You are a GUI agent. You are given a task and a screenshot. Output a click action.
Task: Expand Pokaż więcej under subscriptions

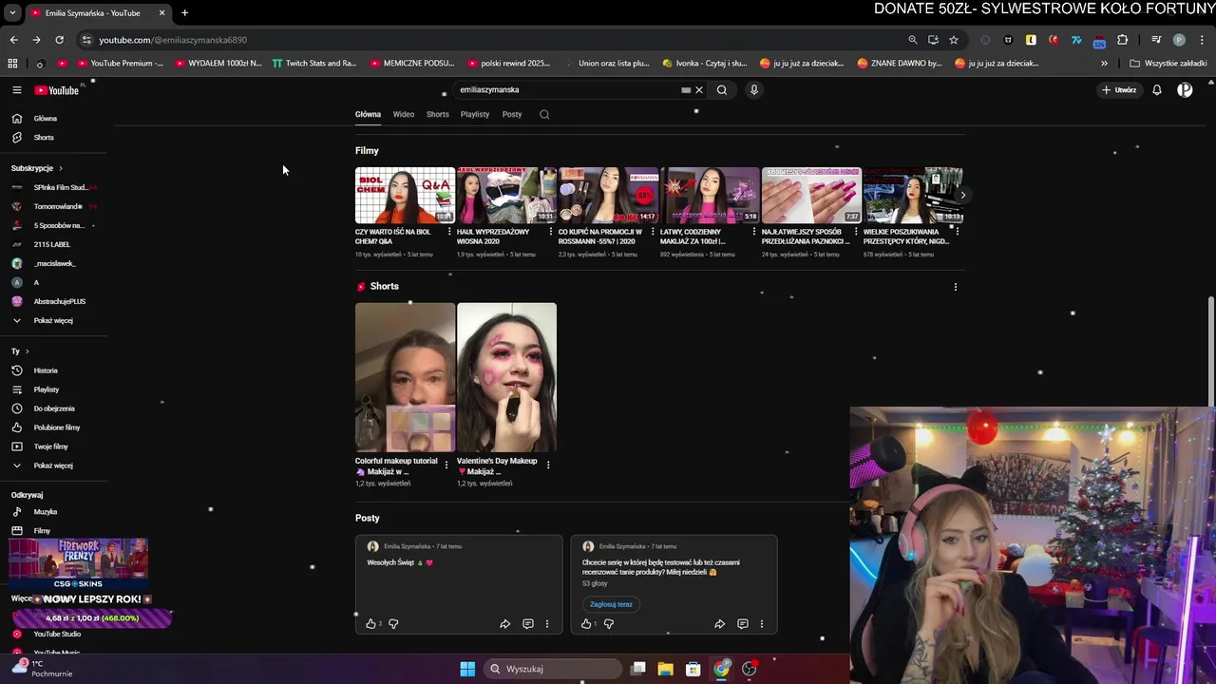click(53, 320)
